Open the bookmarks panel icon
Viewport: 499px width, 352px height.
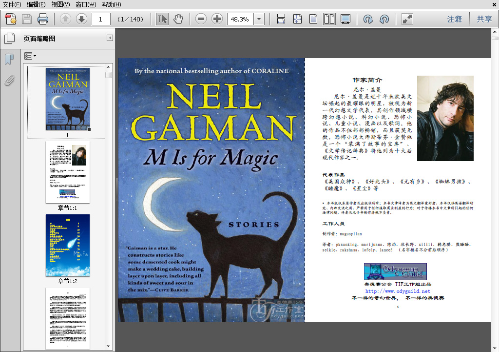[x=10, y=59]
